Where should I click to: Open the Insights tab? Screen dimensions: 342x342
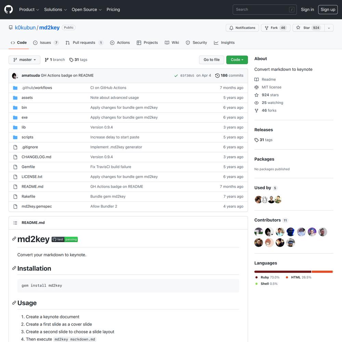tap(224, 43)
